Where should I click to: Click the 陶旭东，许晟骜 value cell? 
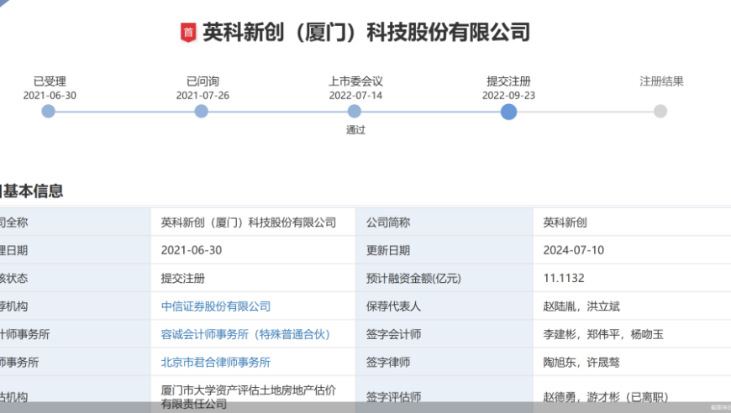[632, 362]
